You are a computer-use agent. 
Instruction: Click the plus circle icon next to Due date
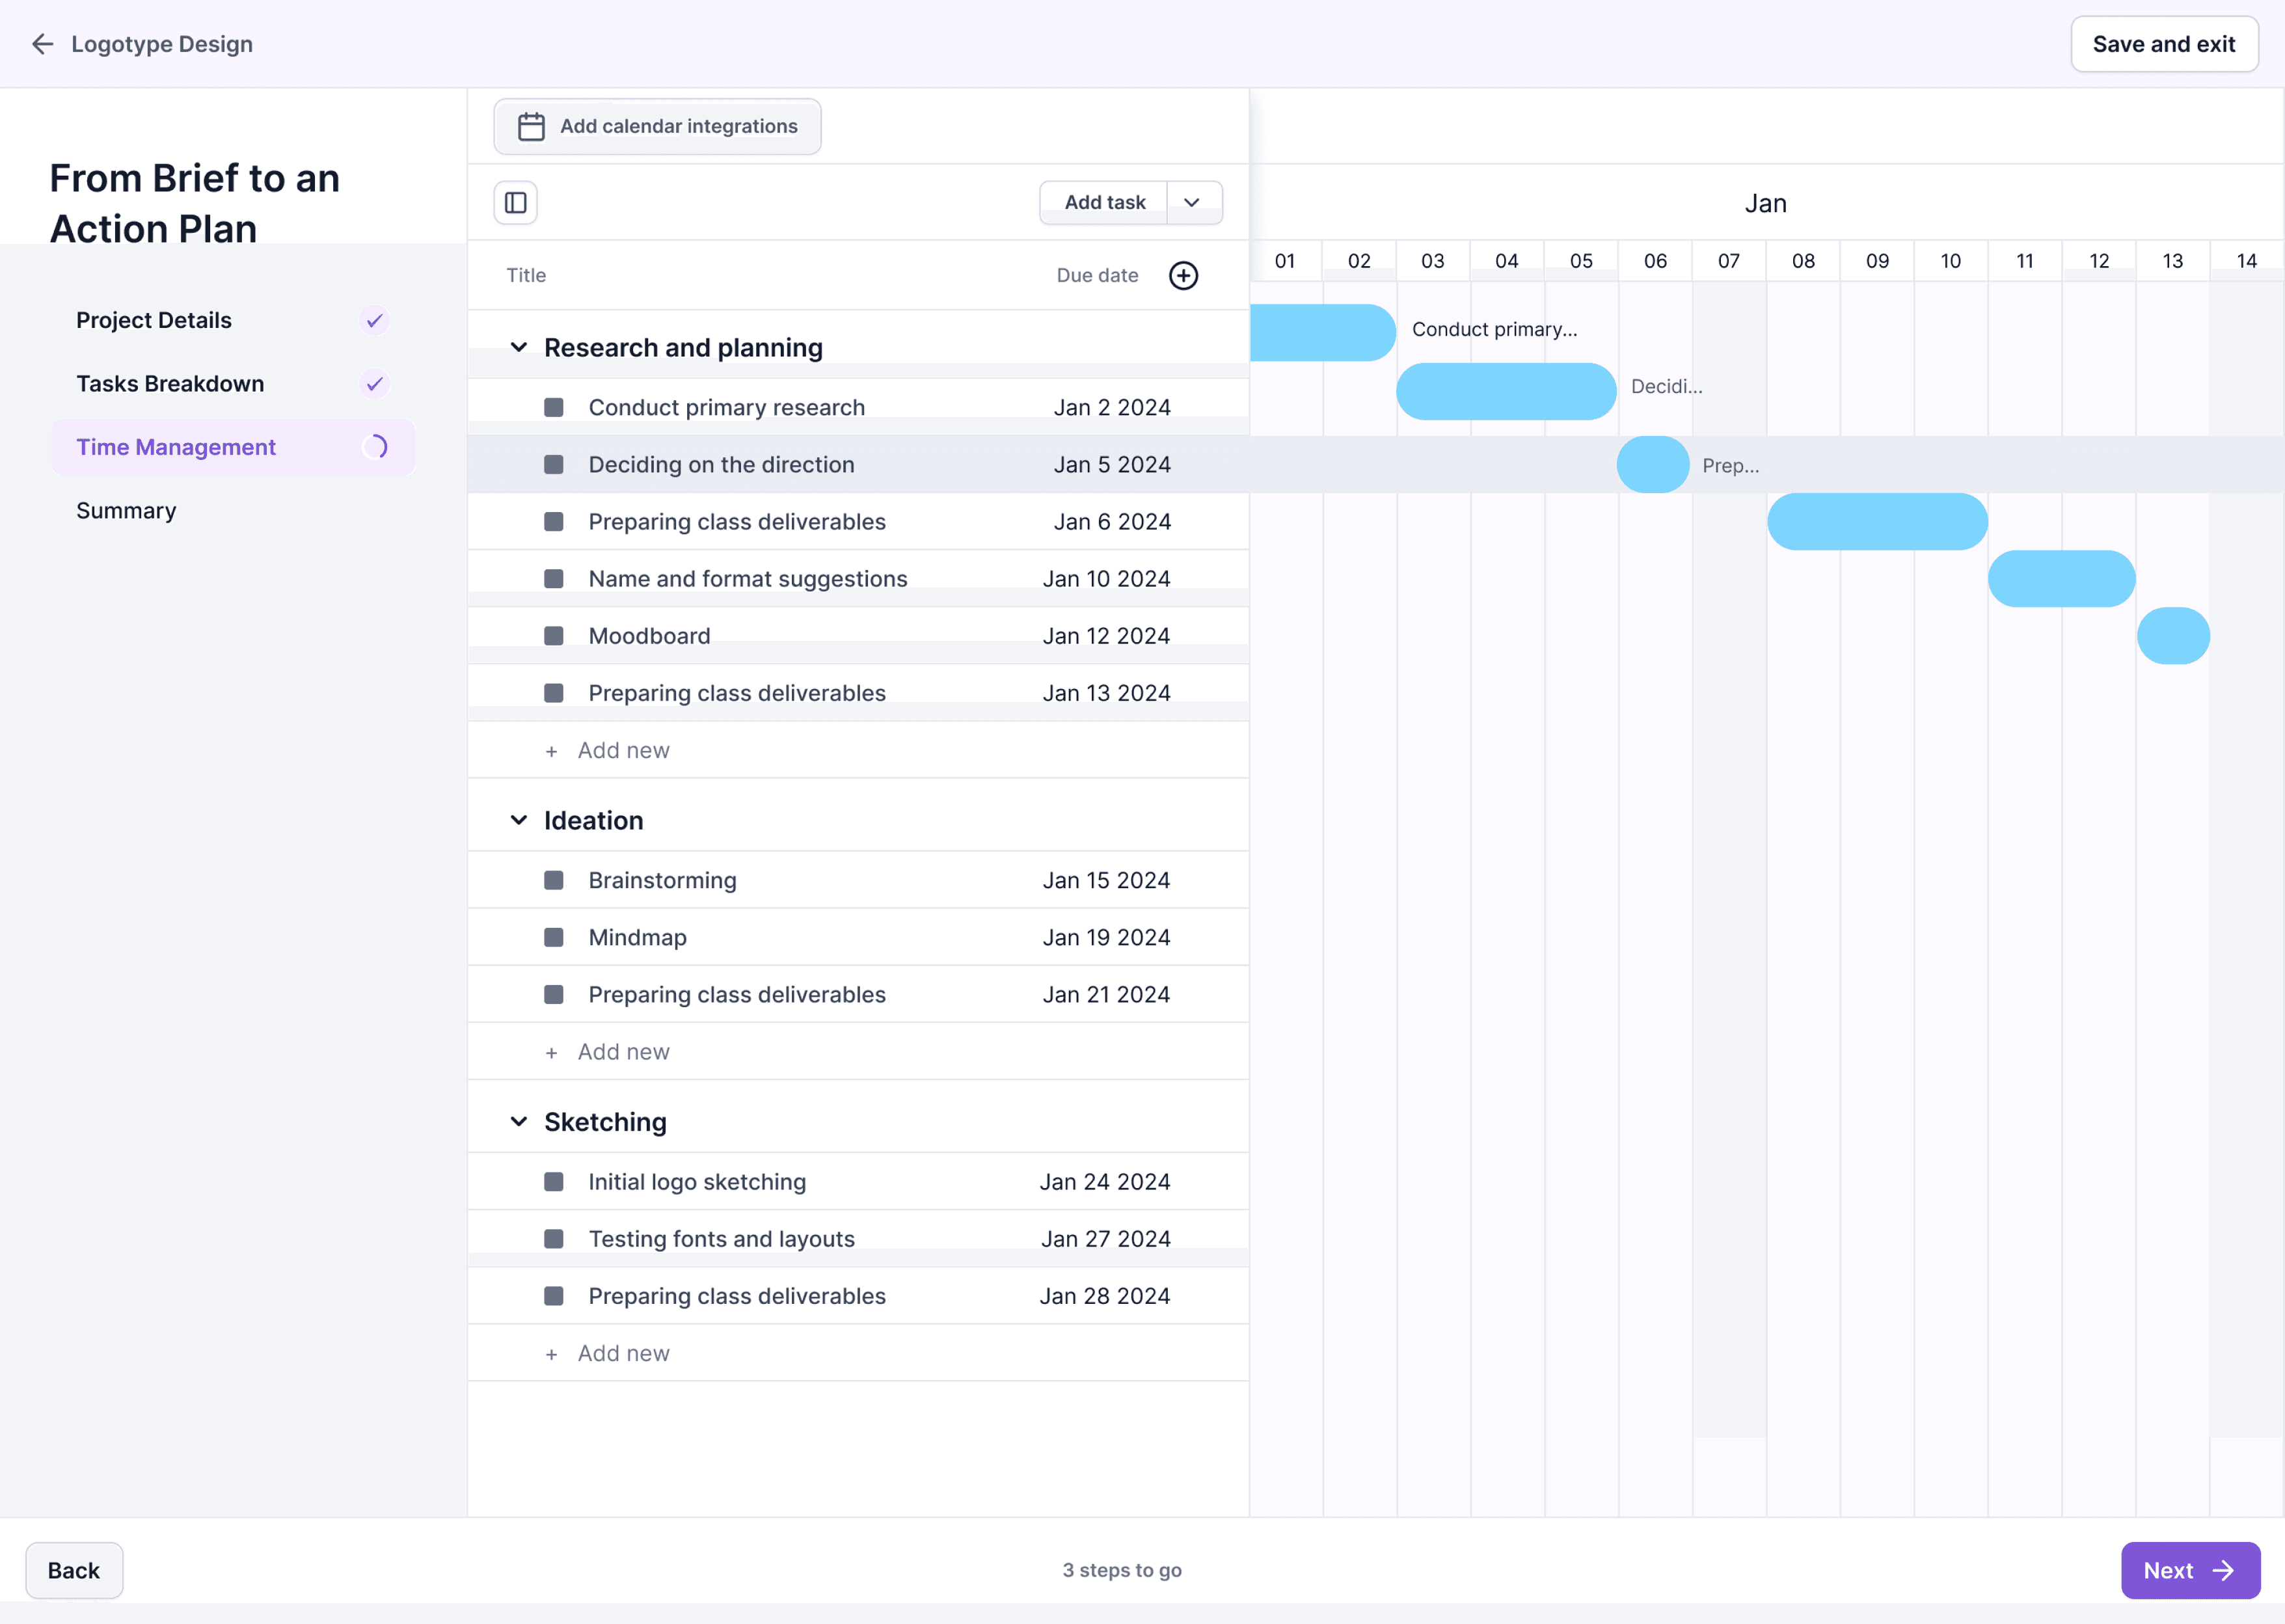coord(1183,276)
